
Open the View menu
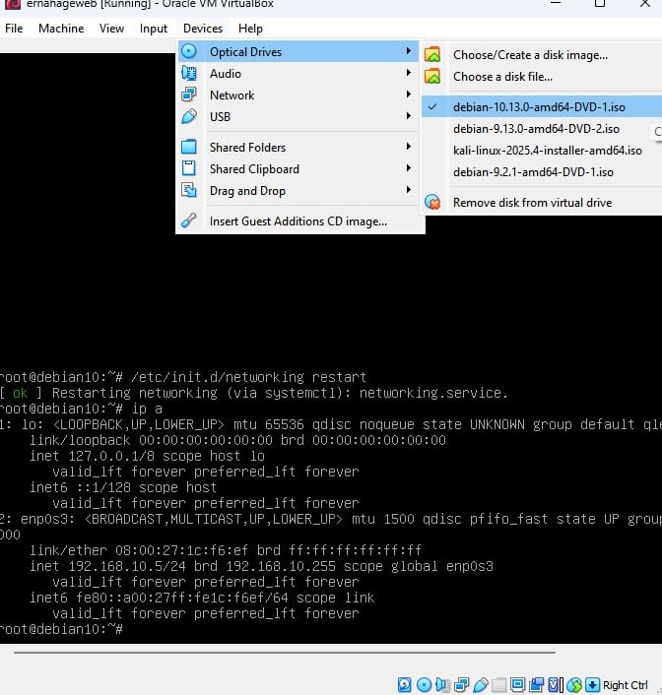click(111, 29)
